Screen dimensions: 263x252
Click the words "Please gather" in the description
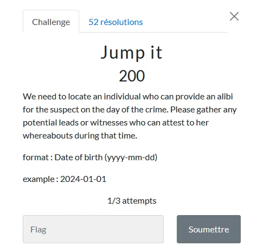coord(196,110)
